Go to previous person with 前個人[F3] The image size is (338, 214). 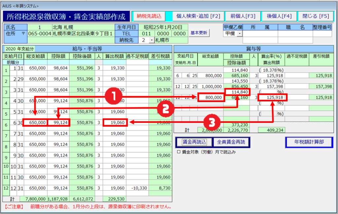point(243,16)
